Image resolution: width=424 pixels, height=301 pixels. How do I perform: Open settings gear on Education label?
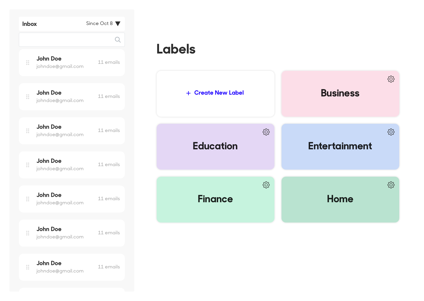click(x=266, y=132)
